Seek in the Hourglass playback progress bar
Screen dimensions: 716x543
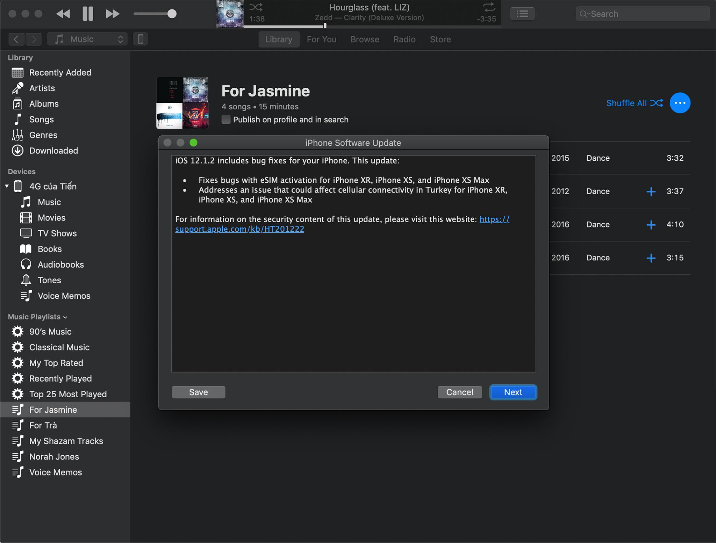pos(372,26)
